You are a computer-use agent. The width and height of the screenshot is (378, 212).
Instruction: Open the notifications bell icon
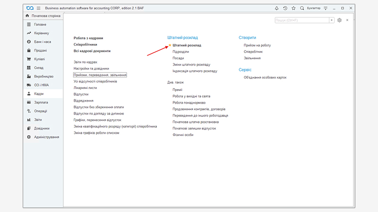[276, 8]
